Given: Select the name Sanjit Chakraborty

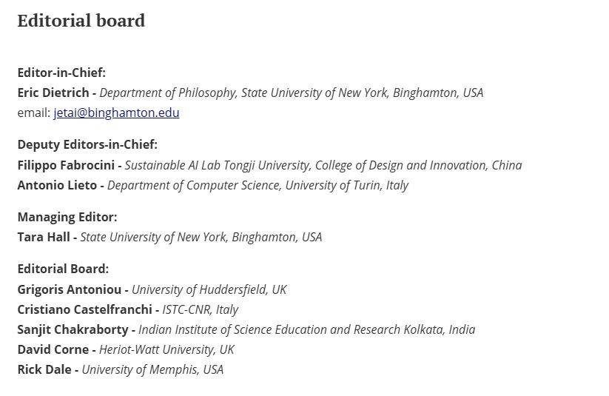Looking at the screenshot, I should (73, 329).
